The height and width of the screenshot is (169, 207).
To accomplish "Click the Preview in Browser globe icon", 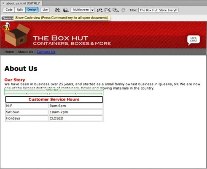I will tap(65, 10).
